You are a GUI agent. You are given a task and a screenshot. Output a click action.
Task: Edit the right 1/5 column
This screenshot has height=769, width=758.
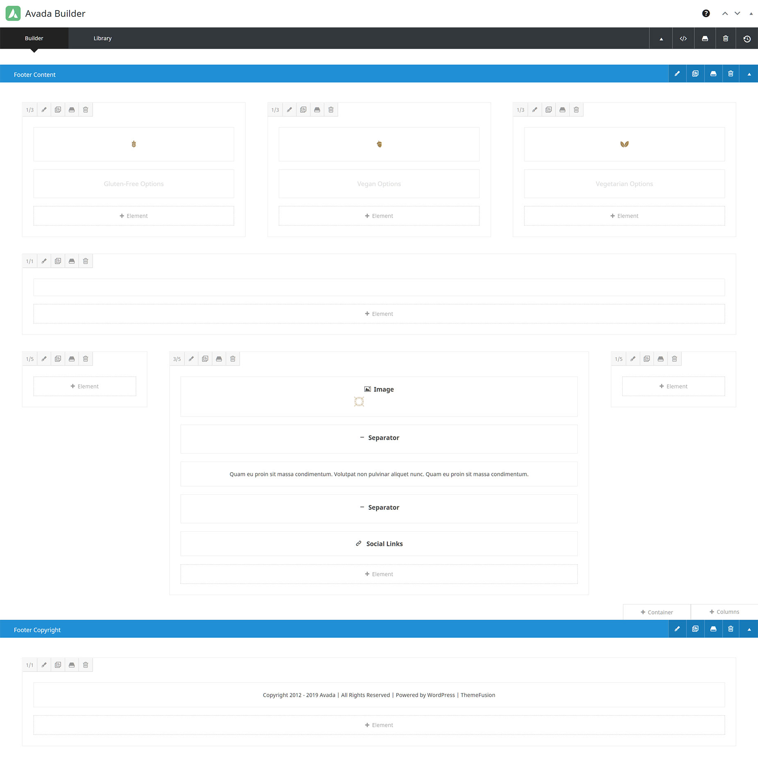pyautogui.click(x=633, y=359)
